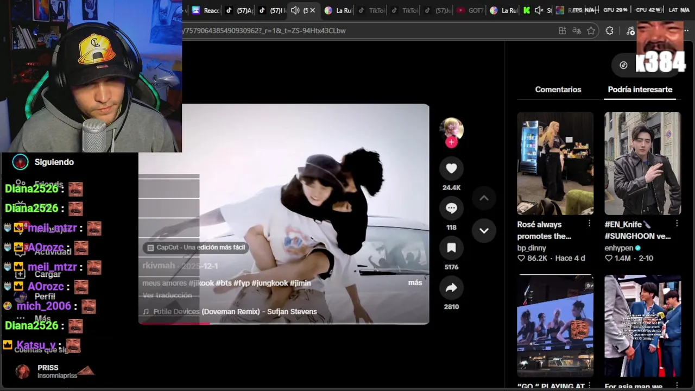Screen dimensions: 695x391
Task: Open the Rosé always promotes video thumbnail
Action: pos(555,163)
